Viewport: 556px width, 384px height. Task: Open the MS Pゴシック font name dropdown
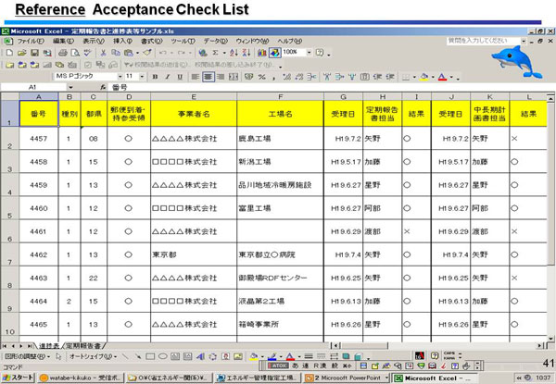point(120,77)
